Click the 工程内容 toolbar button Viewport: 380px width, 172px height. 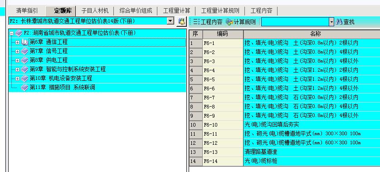tap(208, 22)
